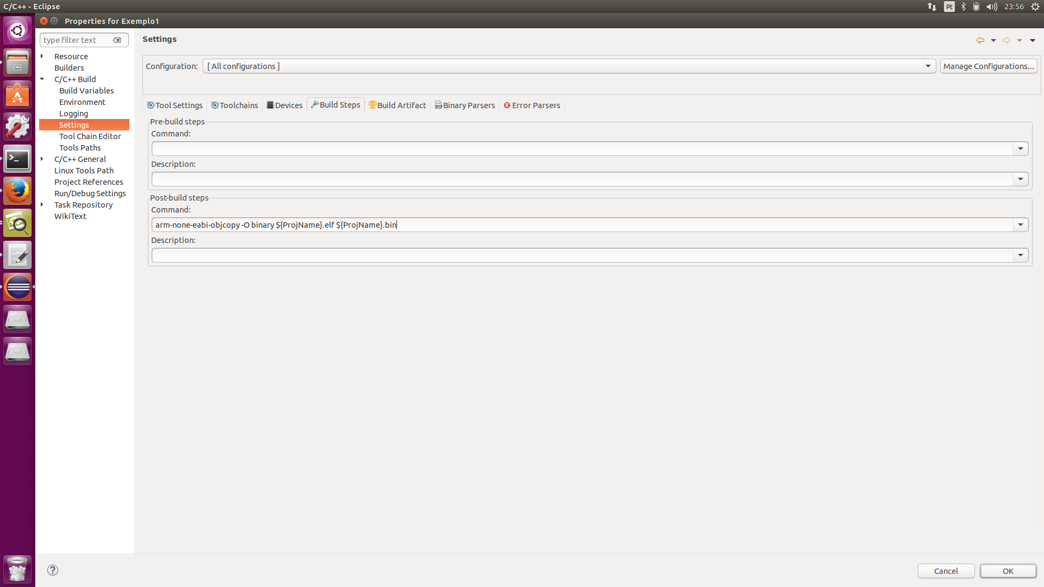Open post-build Command history dropdown
1044x587 pixels.
[1021, 225]
